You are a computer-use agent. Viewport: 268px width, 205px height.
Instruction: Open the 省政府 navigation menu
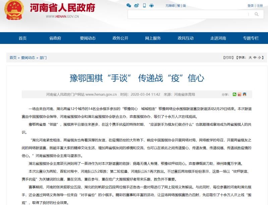coord(55,38)
